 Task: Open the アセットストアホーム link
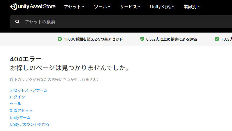[29, 90]
